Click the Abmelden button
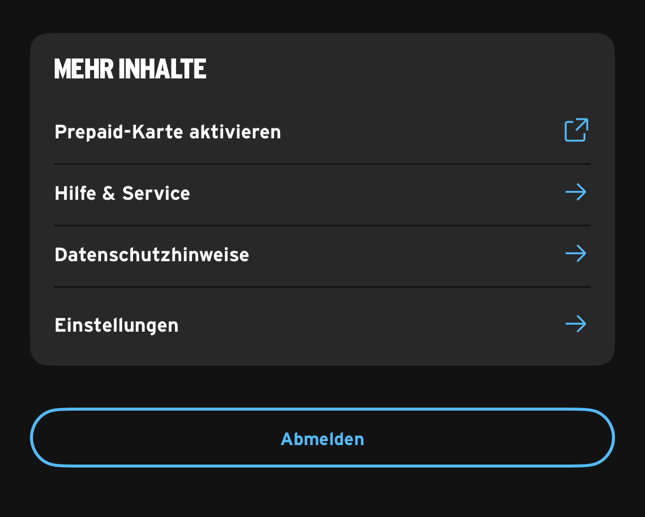Screen dimensions: 645x517 click(x=322, y=438)
